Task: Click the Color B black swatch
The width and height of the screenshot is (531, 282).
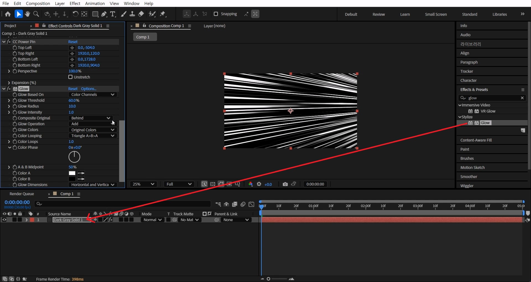Action: [72, 179]
